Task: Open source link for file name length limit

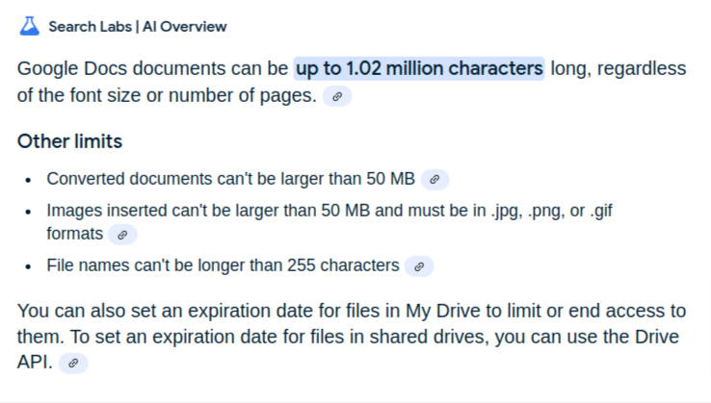Action: [419, 266]
